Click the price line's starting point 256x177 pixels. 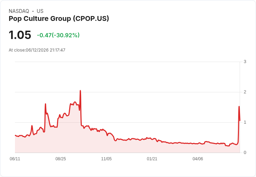[x=15, y=135]
